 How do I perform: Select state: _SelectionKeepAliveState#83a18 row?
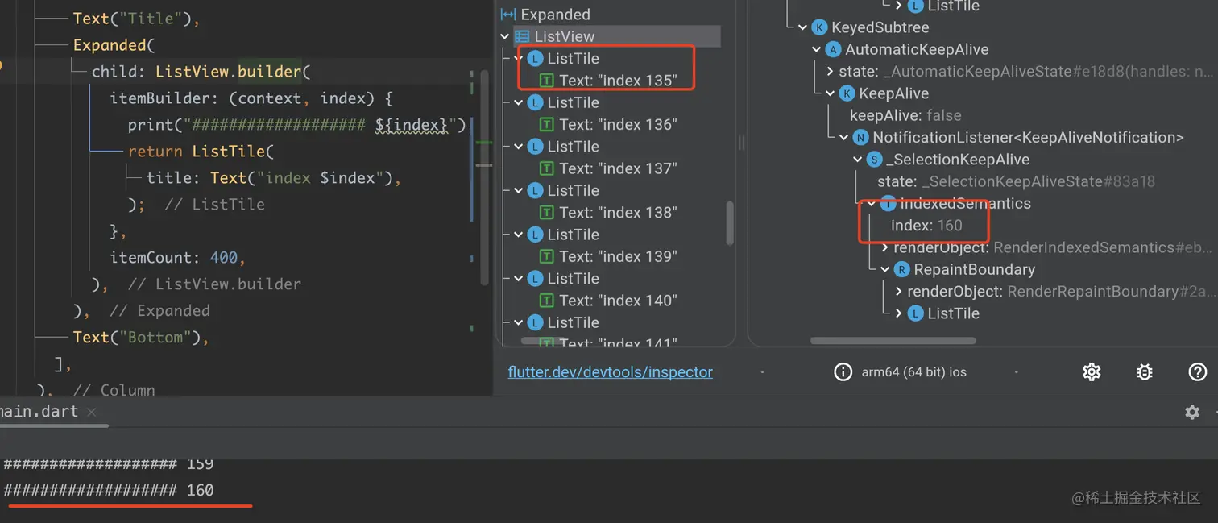pyautogui.click(x=1016, y=181)
